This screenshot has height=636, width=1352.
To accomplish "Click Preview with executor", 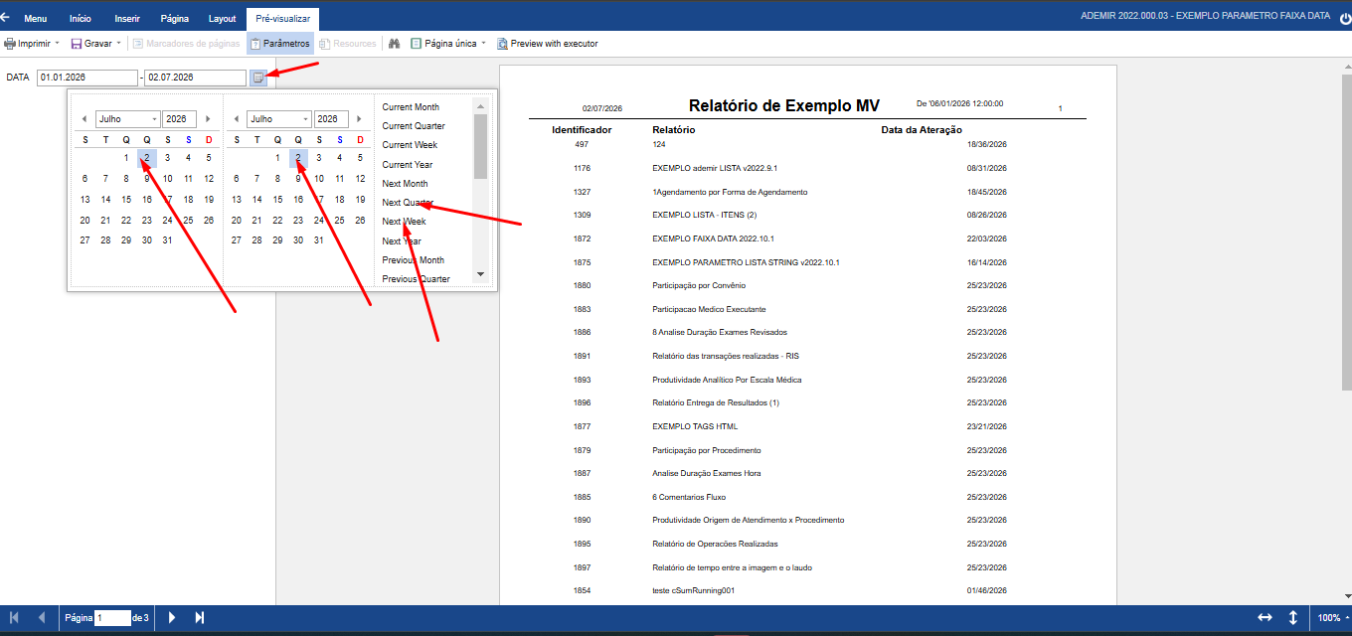I will pyautogui.click(x=547, y=44).
